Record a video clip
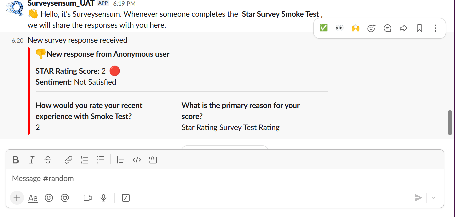The image size is (455, 217). pyautogui.click(x=88, y=198)
